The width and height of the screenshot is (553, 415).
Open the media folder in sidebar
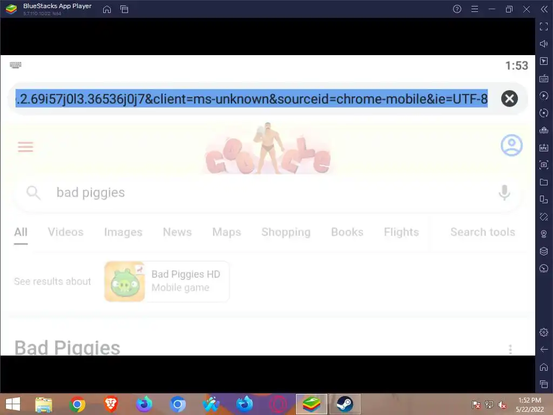point(543,182)
